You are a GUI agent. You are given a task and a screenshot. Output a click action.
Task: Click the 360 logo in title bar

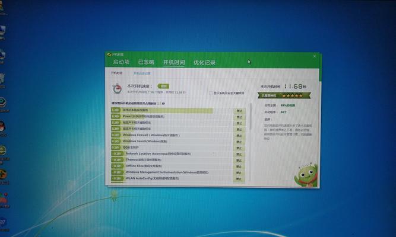tap(109, 55)
